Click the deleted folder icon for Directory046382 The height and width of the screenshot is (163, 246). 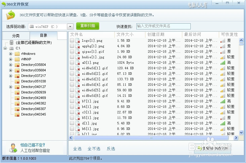[x=17, y=103]
